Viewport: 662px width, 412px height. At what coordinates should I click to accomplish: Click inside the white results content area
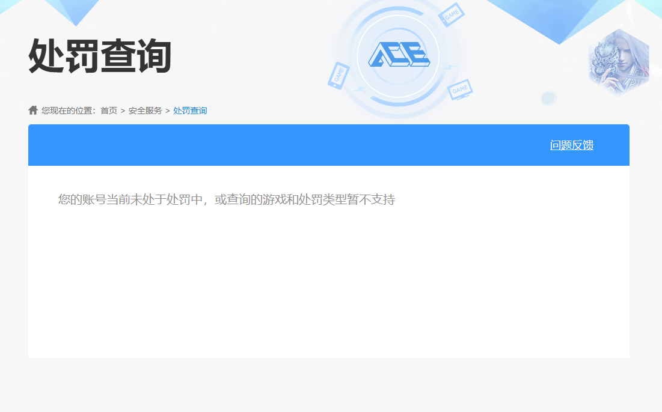(329, 270)
